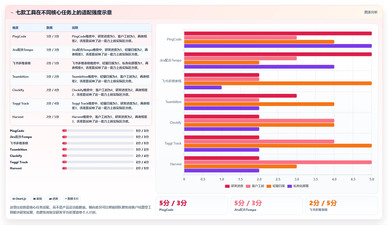Click the 飞书多维表格 progress bar in the list
Screen dimensions: 388x225
click(98, 143)
